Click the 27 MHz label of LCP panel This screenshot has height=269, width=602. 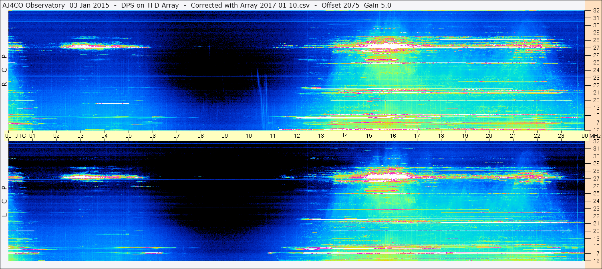click(x=596, y=179)
